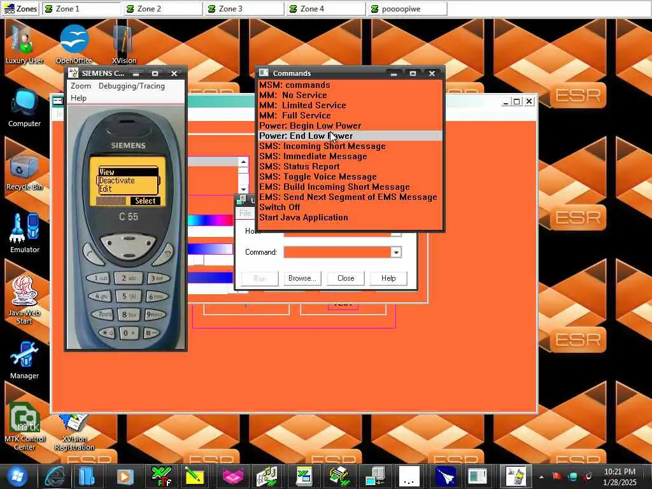This screenshot has height=489, width=652.
Task: Select 'Power: End Low Power' command
Action: (350, 136)
